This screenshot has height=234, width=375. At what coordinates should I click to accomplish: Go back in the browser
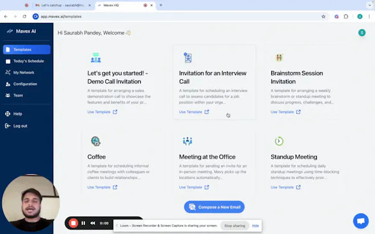point(6,17)
